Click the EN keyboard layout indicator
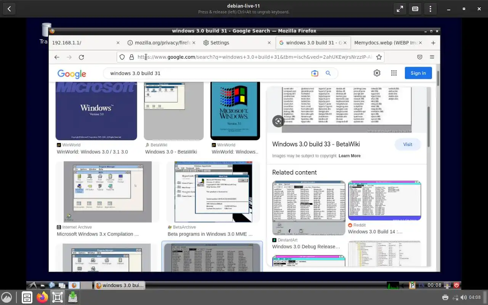 coord(421,285)
